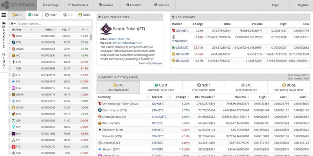Click the MSP coin icon in market list
The image size is (313, 156).
(x=13, y=133)
